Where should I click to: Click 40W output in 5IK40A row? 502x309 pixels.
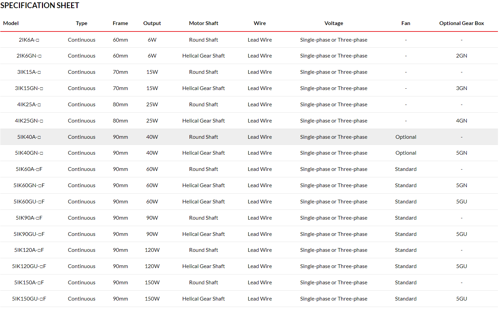[152, 137]
